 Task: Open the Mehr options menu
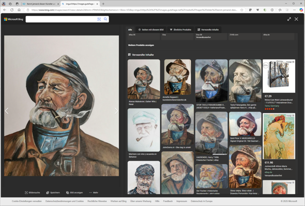point(94,193)
